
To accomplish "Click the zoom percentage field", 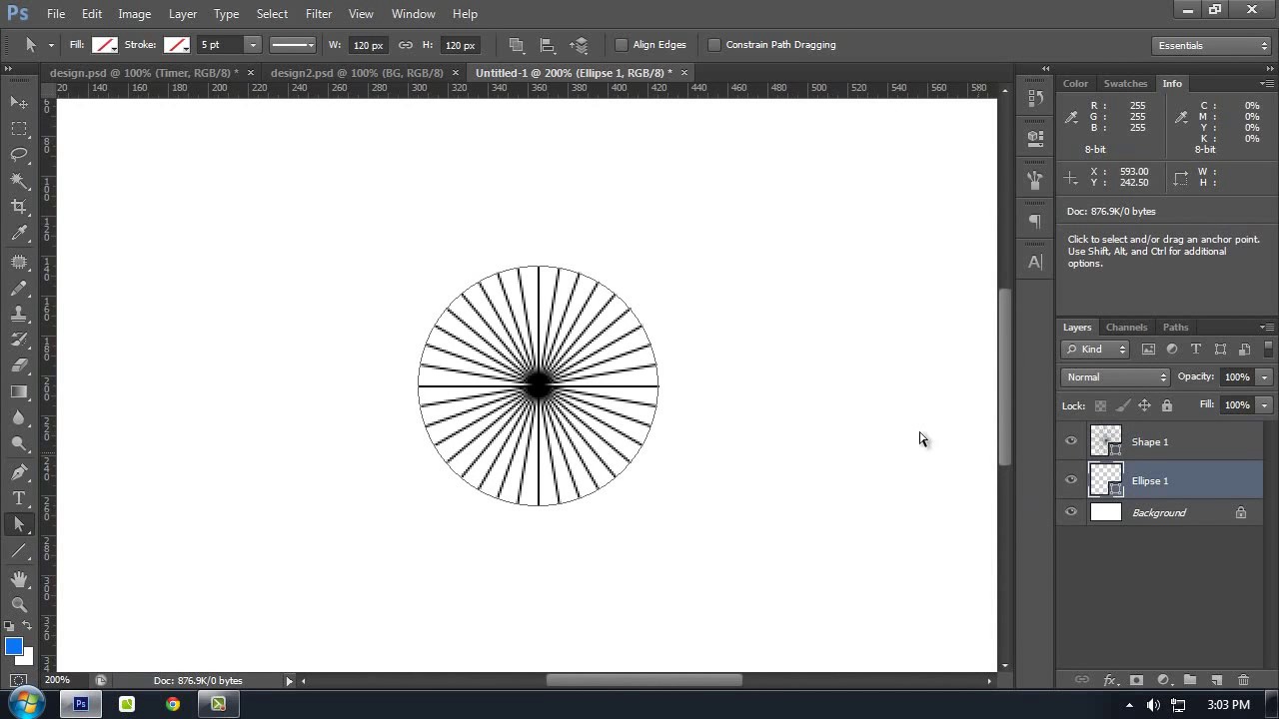I will tap(57, 681).
